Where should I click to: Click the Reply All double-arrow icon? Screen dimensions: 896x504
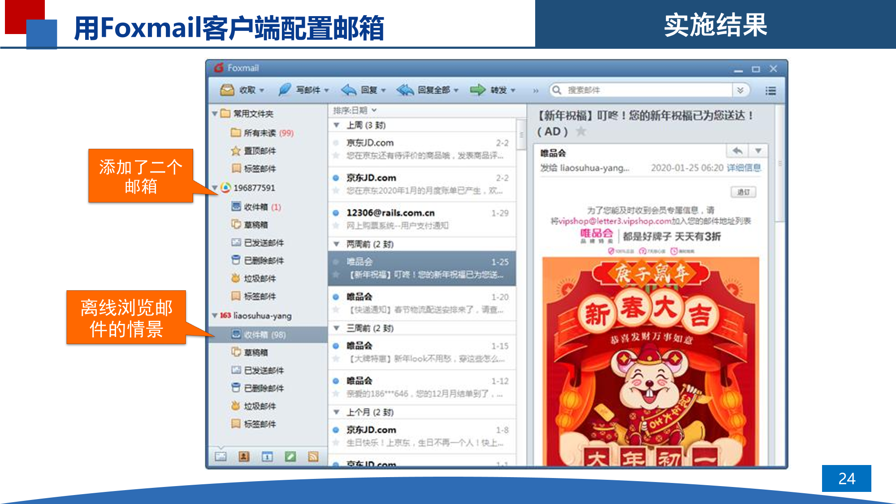pos(405,90)
